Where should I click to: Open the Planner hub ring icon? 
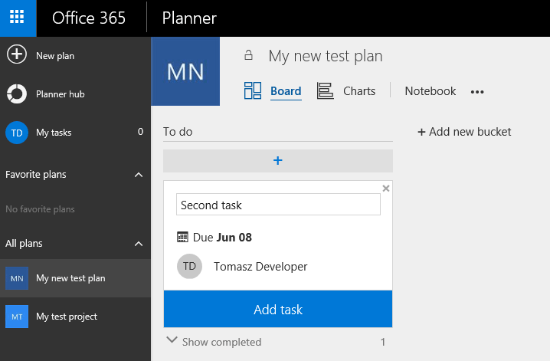[17, 94]
